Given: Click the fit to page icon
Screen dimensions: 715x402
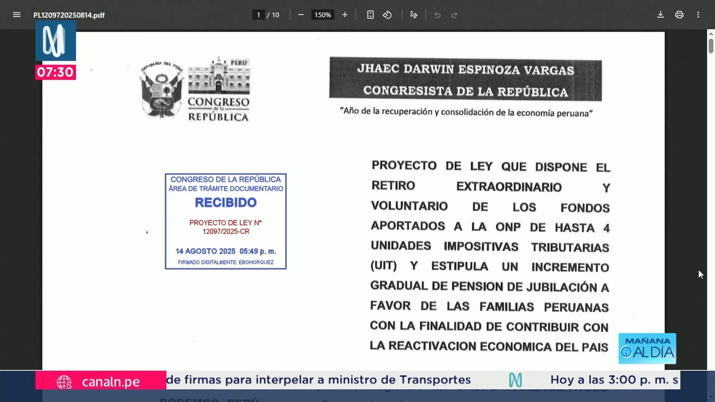Looking at the screenshot, I should tap(370, 15).
